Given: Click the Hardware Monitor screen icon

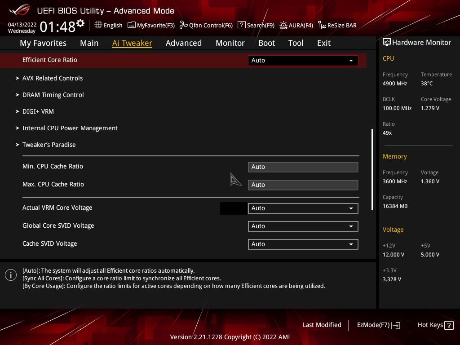Looking at the screenshot, I should pyautogui.click(x=386, y=43).
